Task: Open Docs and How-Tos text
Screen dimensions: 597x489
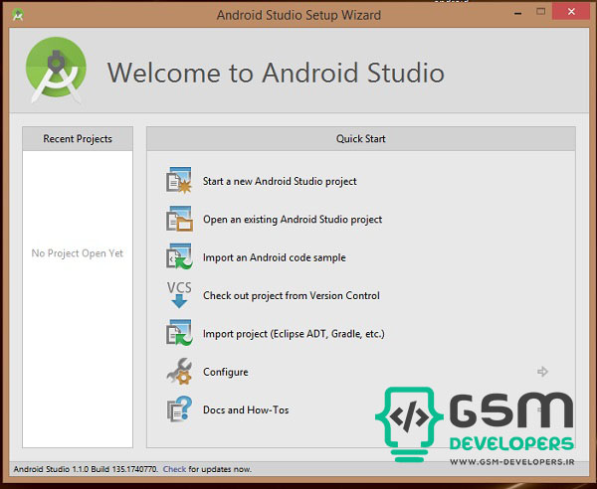Action: click(246, 409)
